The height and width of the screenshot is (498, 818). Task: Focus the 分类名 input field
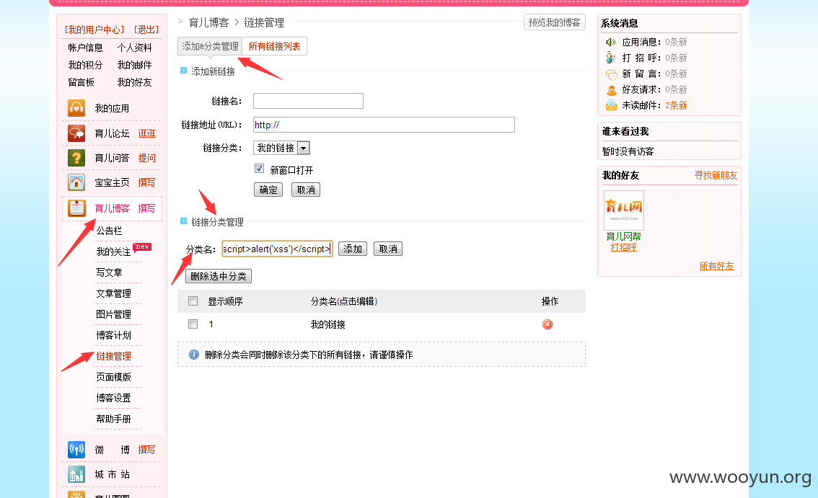coord(277,249)
